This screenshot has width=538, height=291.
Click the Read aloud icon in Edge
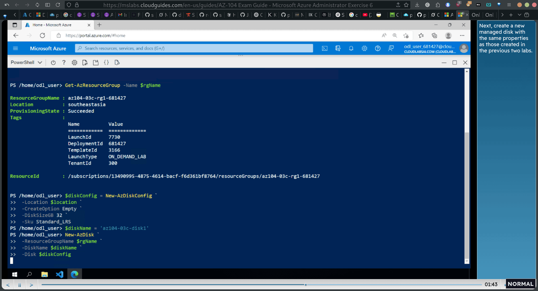(x=384, y=35)
